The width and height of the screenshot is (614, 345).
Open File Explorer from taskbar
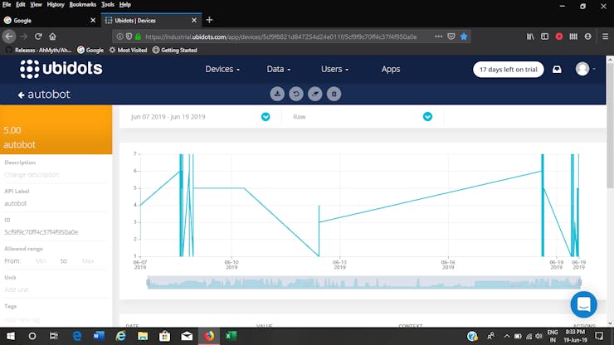143,336
